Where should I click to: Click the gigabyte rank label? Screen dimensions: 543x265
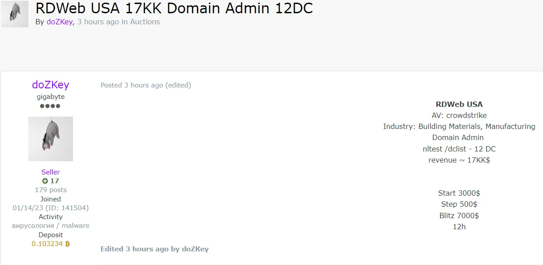click(x=50, y=96)
